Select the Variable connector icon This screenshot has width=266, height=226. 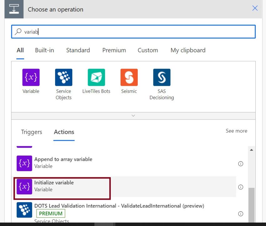pos(30,77)
